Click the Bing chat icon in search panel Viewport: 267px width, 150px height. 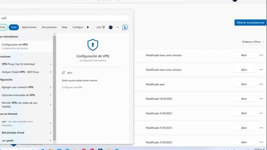[x=125, y=27]
